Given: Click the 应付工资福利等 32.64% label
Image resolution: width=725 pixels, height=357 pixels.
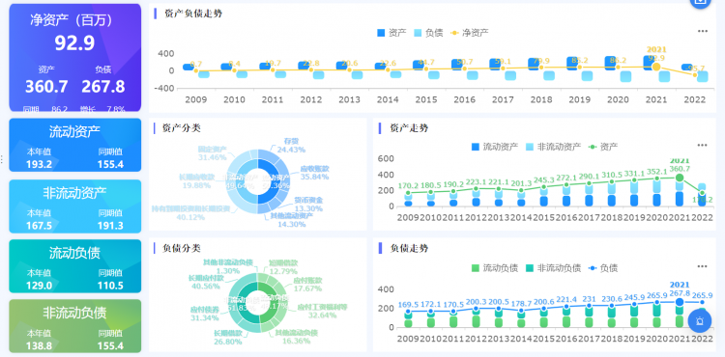Looking at the screenshot, I should [322, 311].
